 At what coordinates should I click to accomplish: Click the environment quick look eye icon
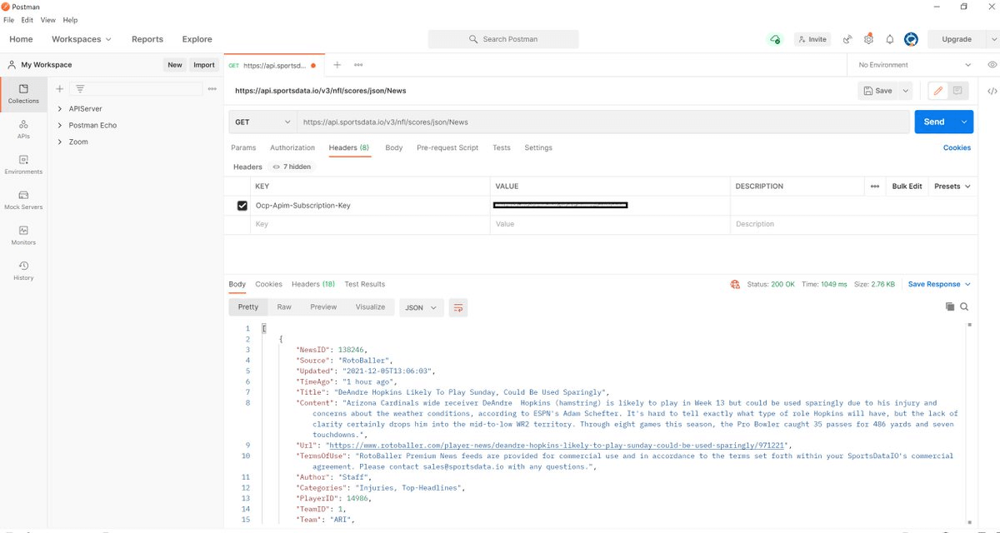click(x=992, y=65)
